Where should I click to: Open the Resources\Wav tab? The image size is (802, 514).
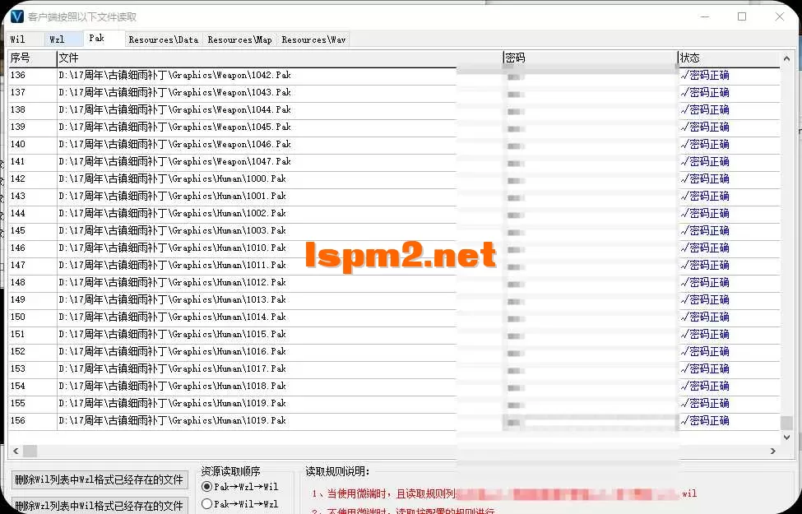pyautogui.click(x=313, y=39)
